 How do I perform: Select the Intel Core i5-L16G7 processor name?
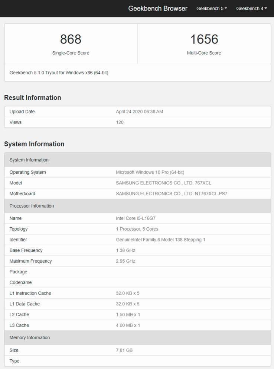pos(136,218)
